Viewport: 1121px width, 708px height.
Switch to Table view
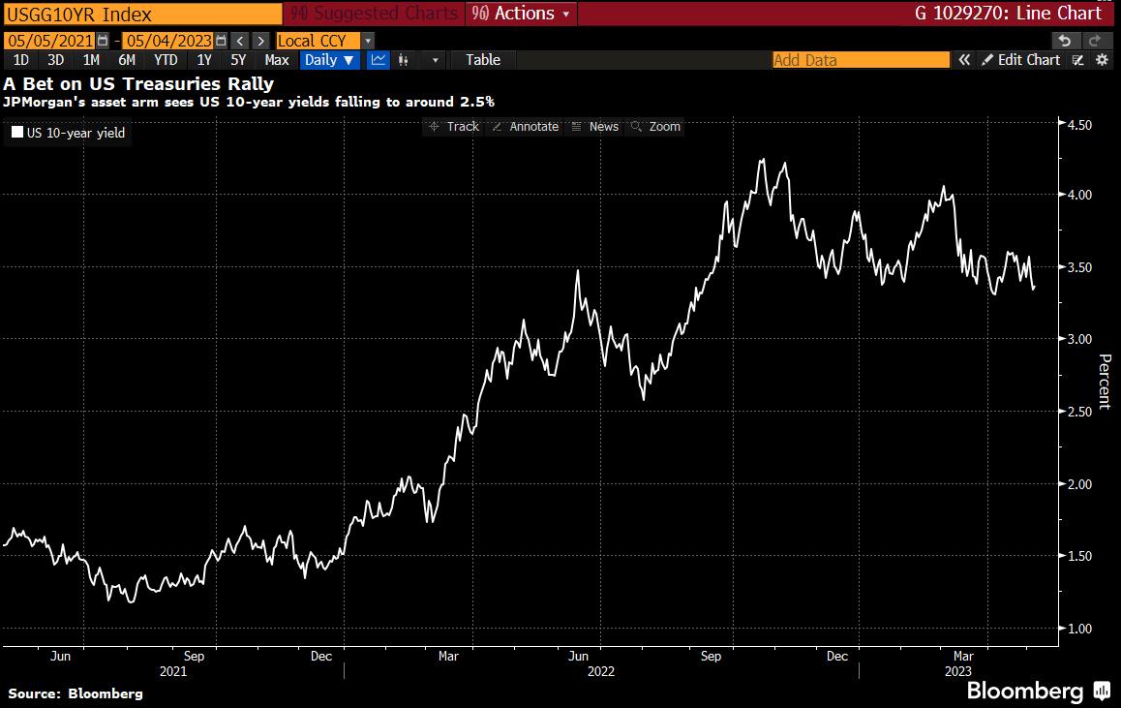coord(483,60)
